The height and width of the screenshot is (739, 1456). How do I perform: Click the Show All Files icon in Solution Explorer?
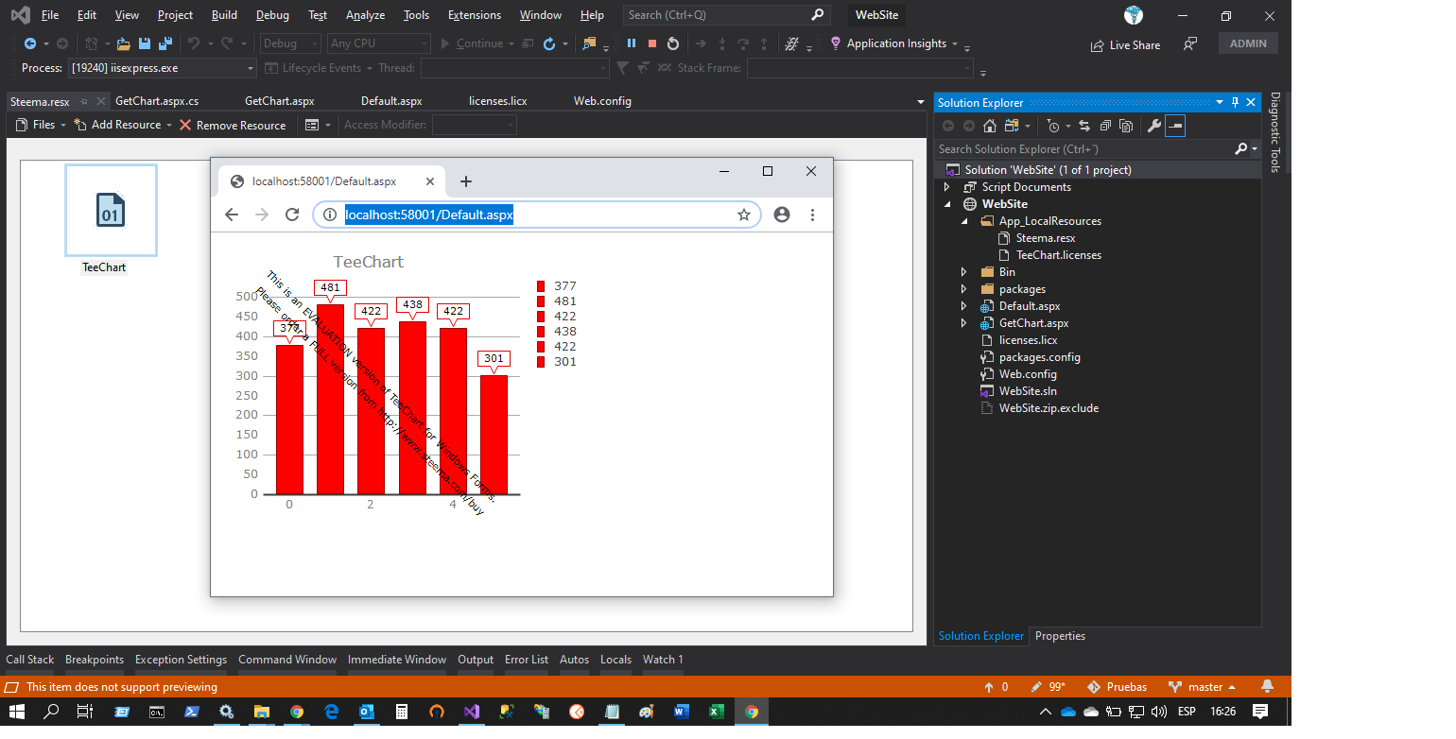click(1126, 126)
